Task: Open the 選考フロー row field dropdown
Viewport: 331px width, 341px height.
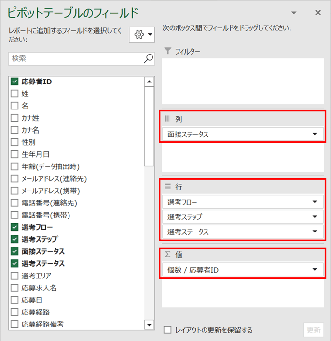Action: point(315,202)
